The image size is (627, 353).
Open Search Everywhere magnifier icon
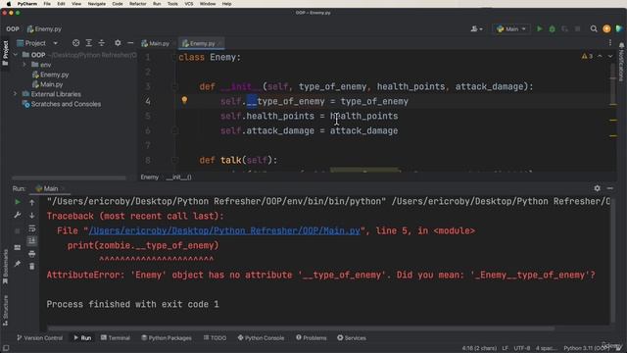594,28
